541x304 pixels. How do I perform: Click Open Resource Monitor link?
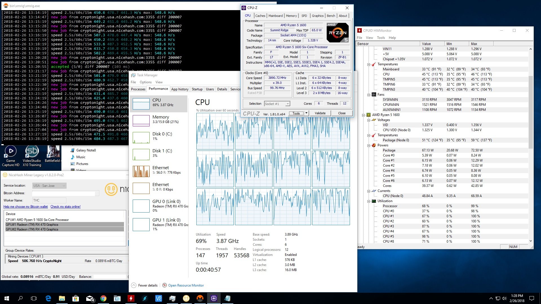(x=186, y=285)
